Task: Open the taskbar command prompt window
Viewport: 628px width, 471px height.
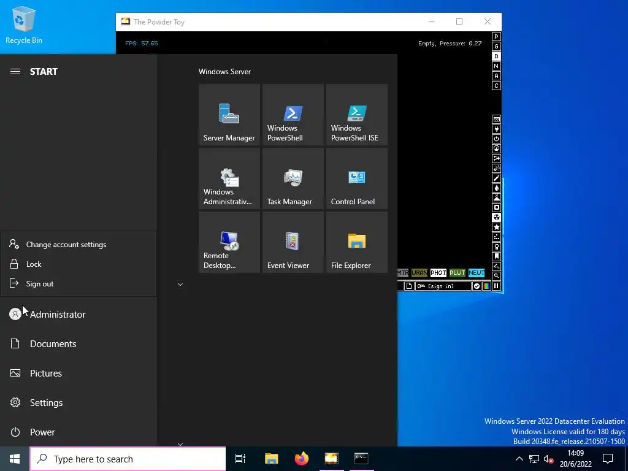Action: tap(361, 459)
